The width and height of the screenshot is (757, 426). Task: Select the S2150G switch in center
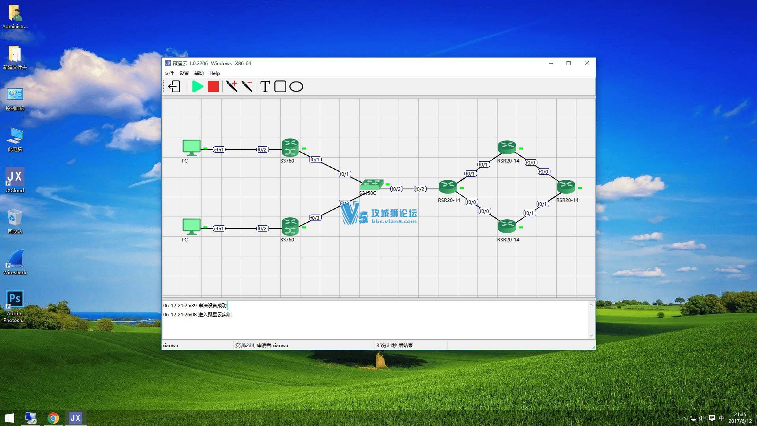[372, 184]
